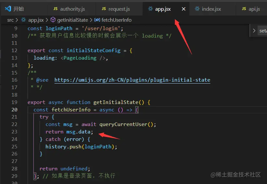Click the catch keyword on line 24
This screenshot has width=267, height=184.
(x=53, y=139)
